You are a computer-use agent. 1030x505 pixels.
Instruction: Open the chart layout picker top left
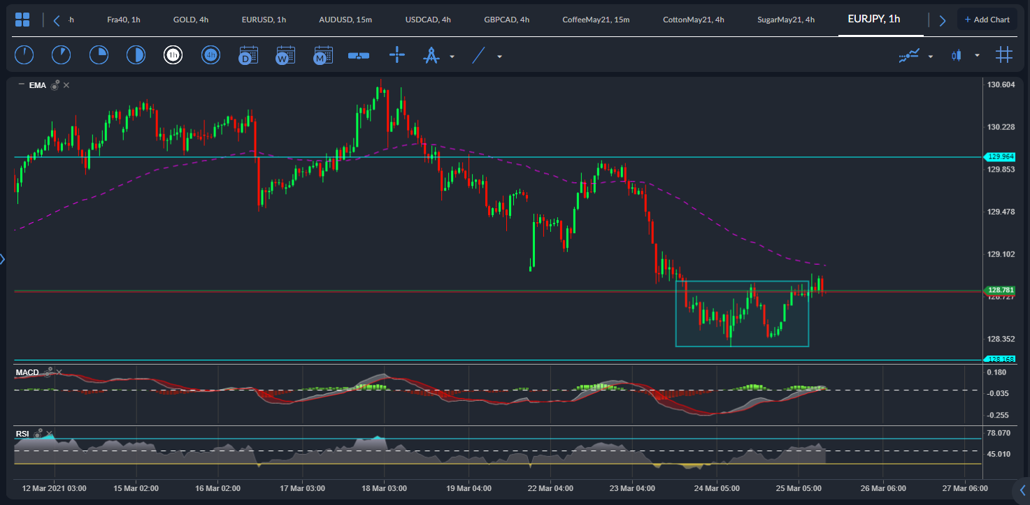(23, 19)
